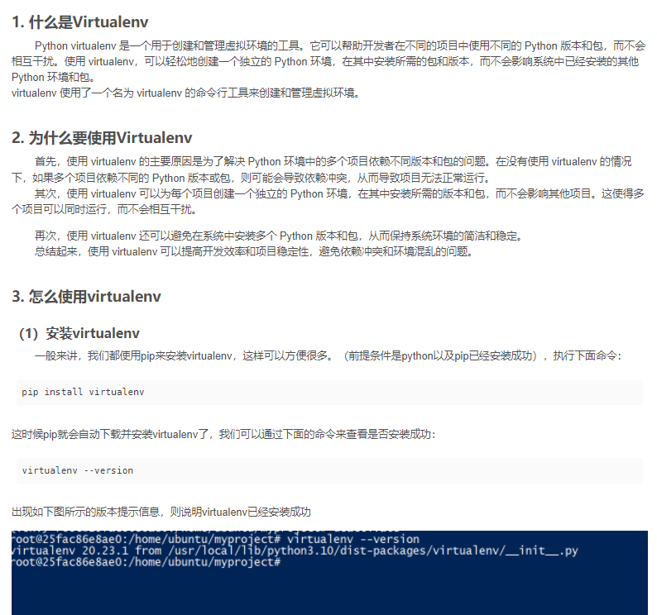Image resolution: width=657 pixels, height=615 pixels.
Task: Click the sentence starting "出现如下图所示的版本提示信息"
Action: [161, 512]
